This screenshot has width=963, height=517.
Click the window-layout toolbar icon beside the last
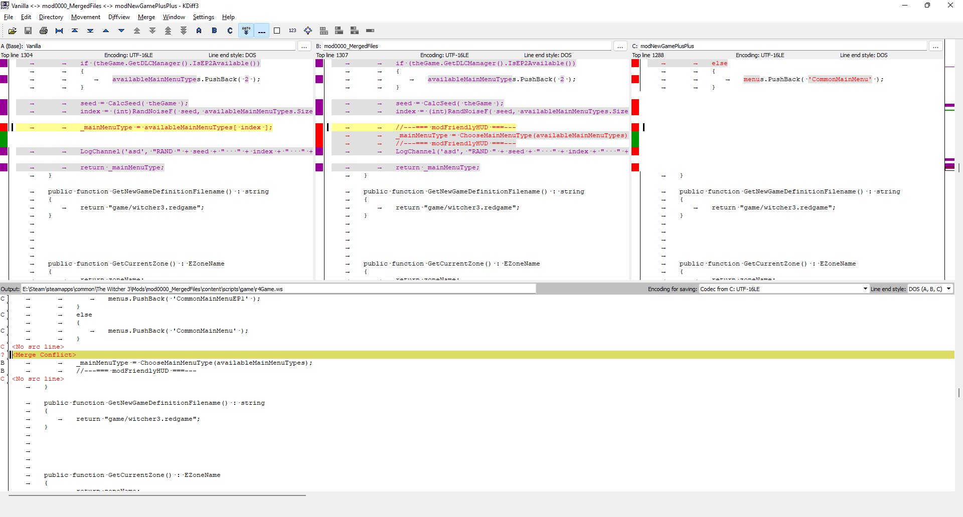coord(355,31)
